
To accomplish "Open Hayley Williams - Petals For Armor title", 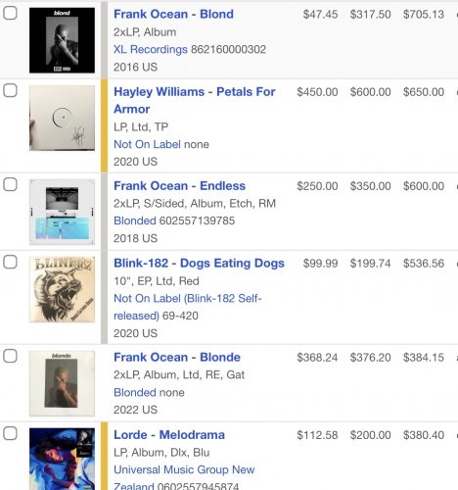I will click(195, 100).
